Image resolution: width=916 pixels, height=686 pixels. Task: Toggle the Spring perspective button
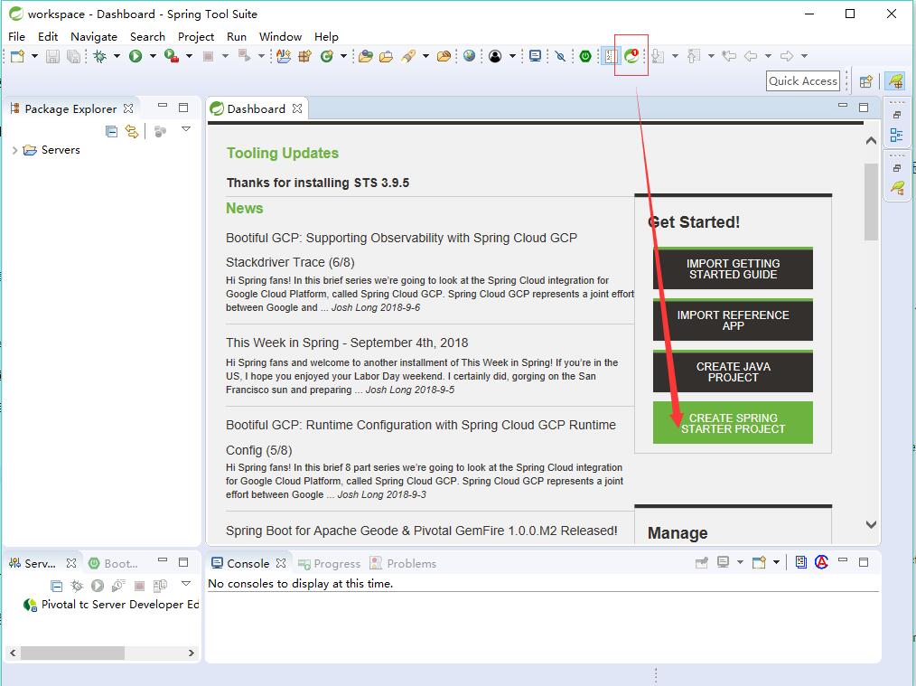tap(895, 81)
